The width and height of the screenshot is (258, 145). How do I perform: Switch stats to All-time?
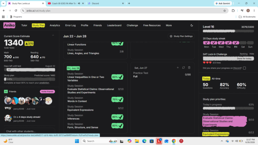click(x=216, y=78)
